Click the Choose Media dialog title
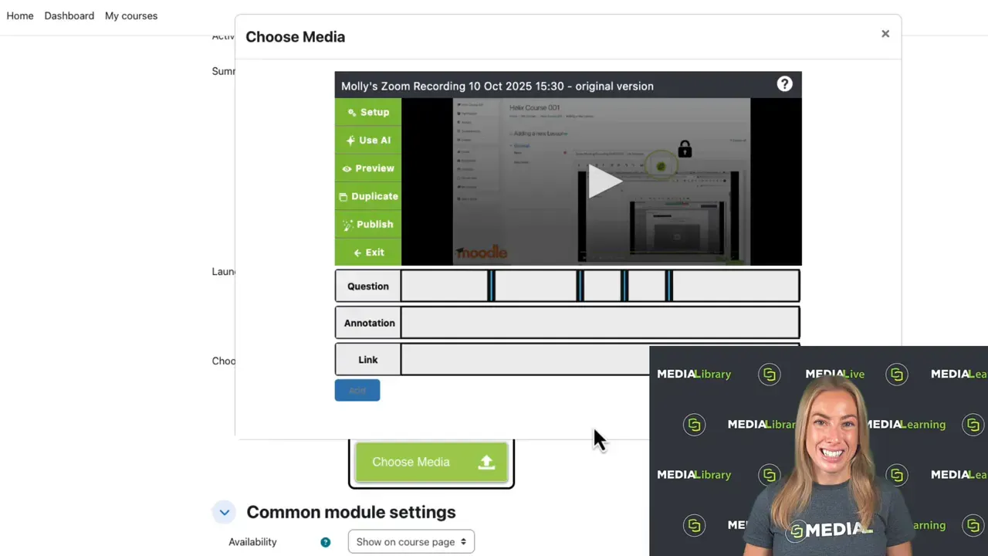Image resolution: width=988 pixels, height=556 pixels. click(296, 36)
